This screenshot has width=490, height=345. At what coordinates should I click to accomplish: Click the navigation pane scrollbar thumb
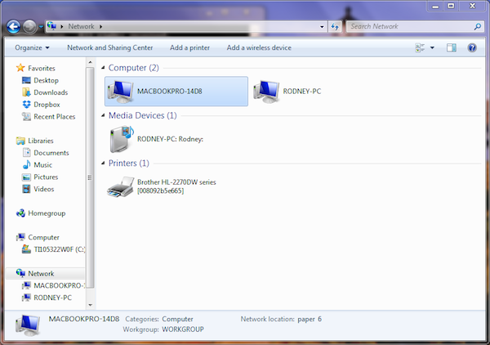[91, 177]
